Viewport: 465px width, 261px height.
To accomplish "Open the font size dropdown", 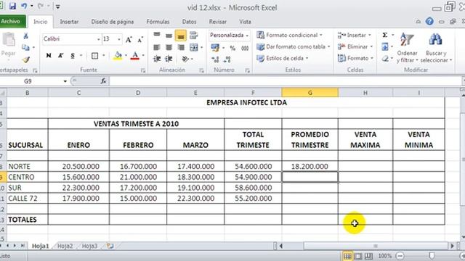I will pyautogui.click(x=119, y=39).
